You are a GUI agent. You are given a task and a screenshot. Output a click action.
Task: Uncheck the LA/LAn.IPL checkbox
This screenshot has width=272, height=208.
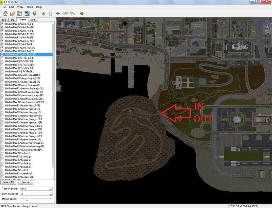click(2, 24)
